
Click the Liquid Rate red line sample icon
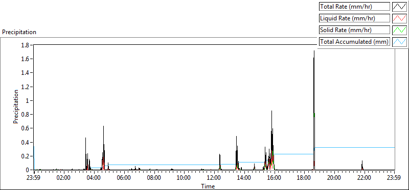coord(399,18)
